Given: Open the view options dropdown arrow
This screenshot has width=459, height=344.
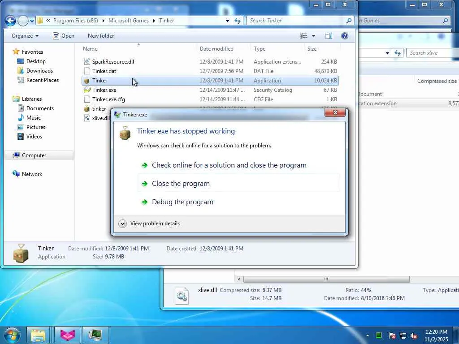Looking at the screenshot, I should point(313,36).
